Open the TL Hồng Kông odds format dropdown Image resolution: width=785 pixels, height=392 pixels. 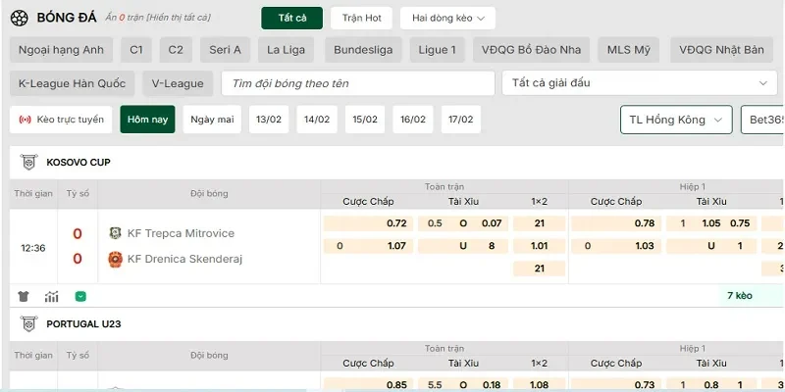(676, 120)
